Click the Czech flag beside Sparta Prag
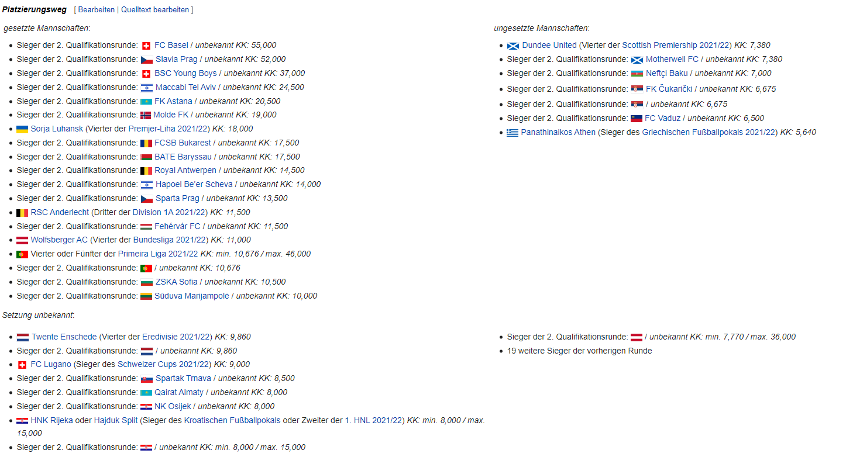The image size is (853, 457). point(146,199)
